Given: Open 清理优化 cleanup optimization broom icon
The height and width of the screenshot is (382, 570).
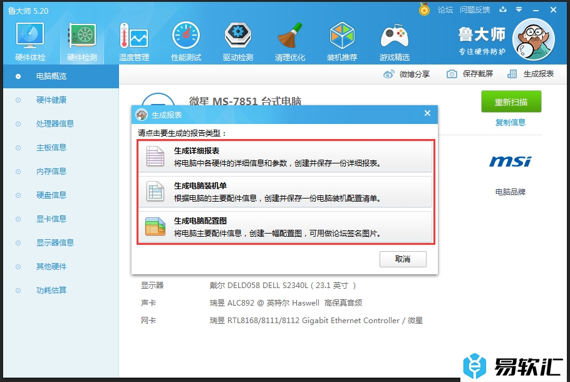Looking at the screenshot, I should (x=290, y=42).
